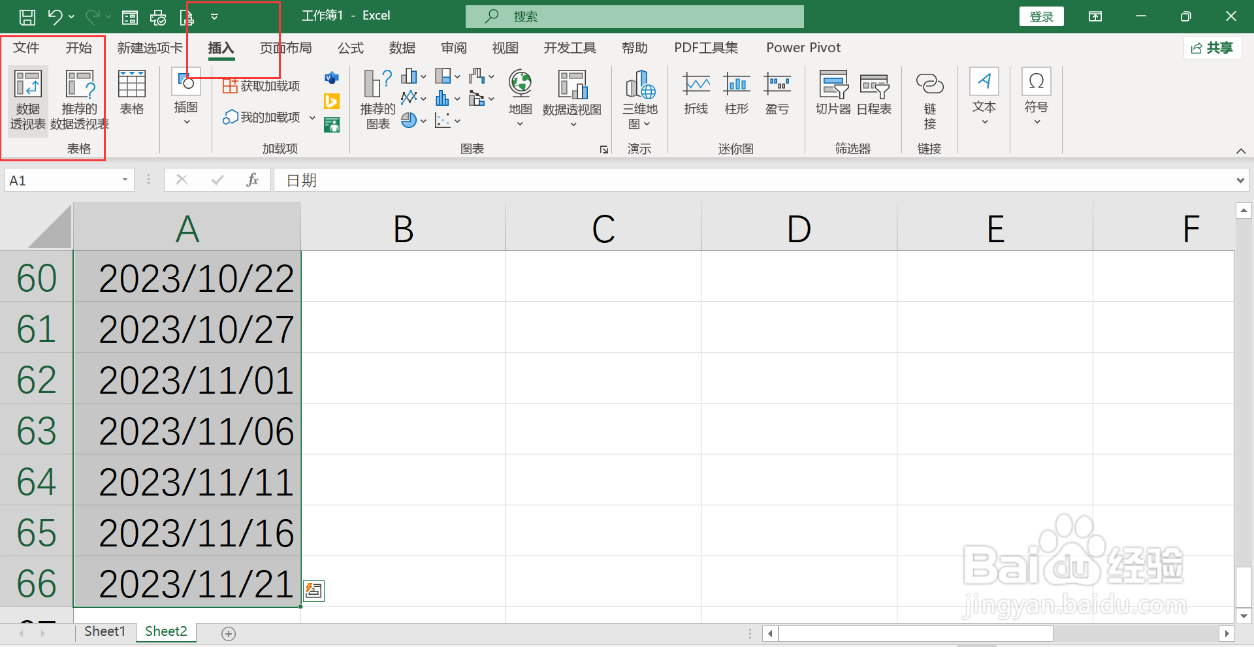Click the 推荐的数据透视表 button
The width and height of the screenshot is (1254, 647).
(x=79, y=100)
